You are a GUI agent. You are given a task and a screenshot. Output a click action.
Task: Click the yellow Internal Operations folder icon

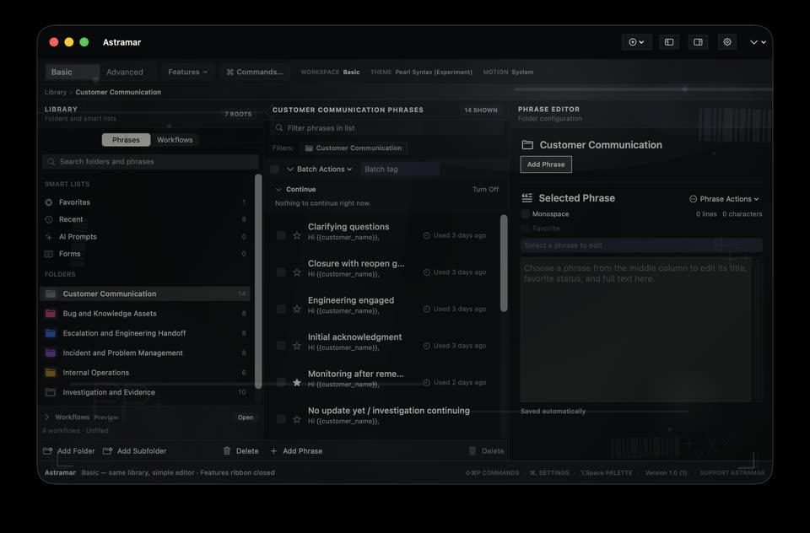pos(51,373)
